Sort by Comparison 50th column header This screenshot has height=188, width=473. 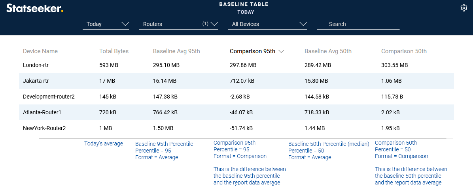coord(404,51)
